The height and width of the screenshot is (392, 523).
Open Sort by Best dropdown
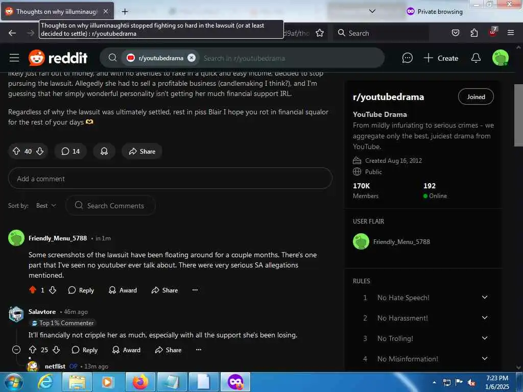(x=46, y=206)
